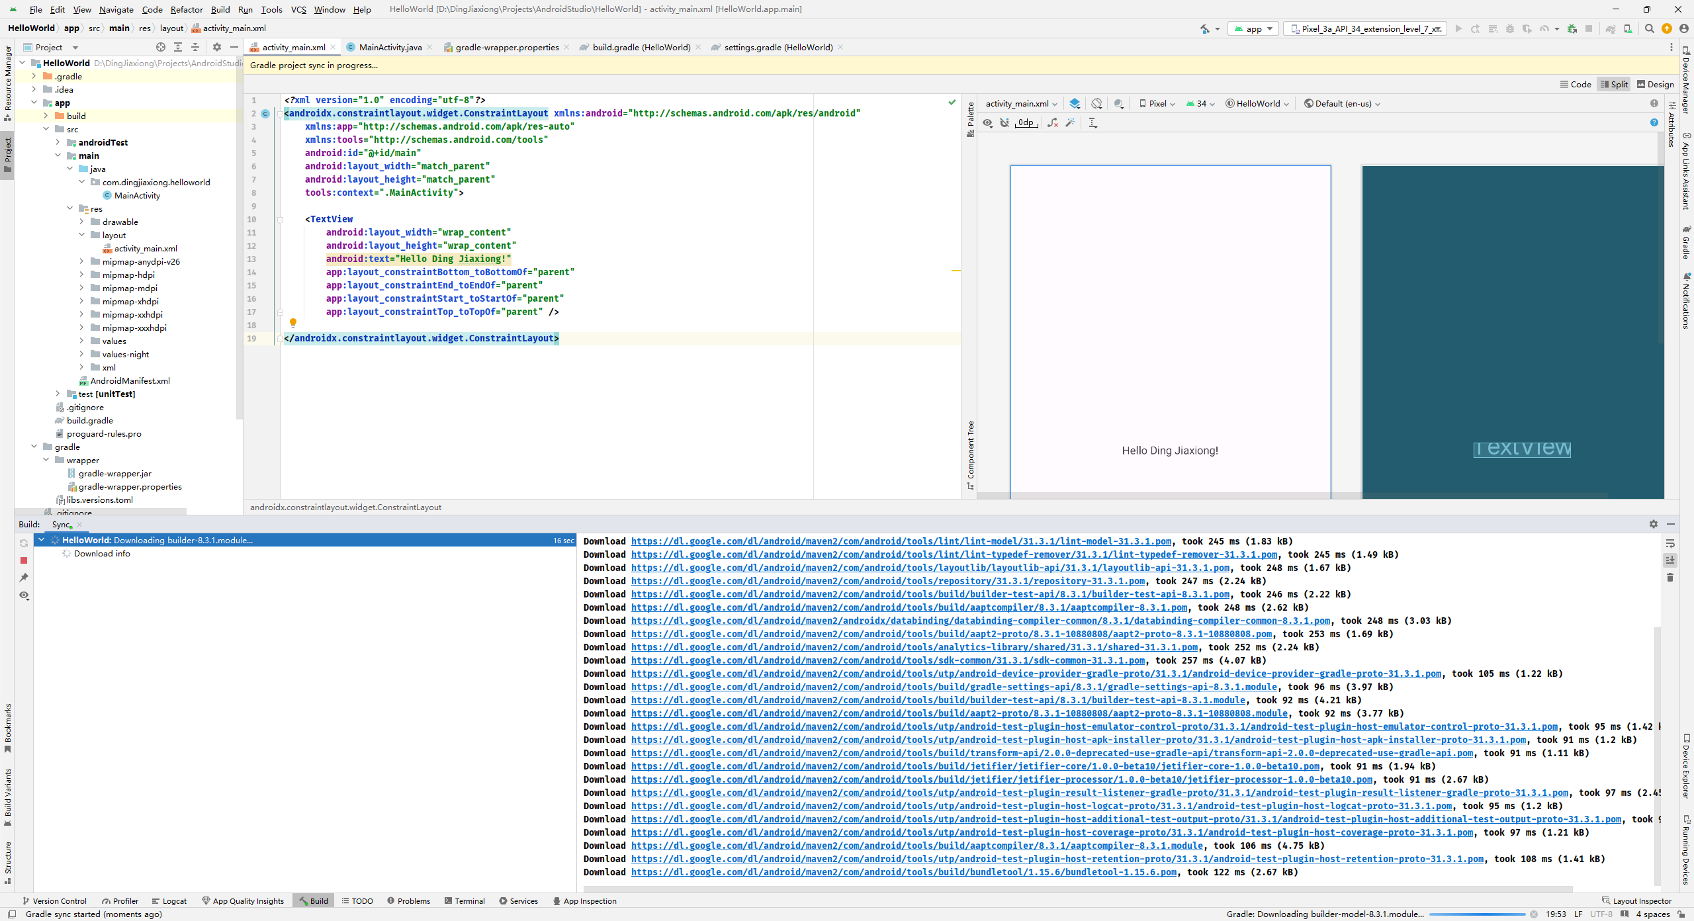Switch to build.gradle (HelloWorld) tab
Viewport: 1694px width, 921px height.
point(641,47)
